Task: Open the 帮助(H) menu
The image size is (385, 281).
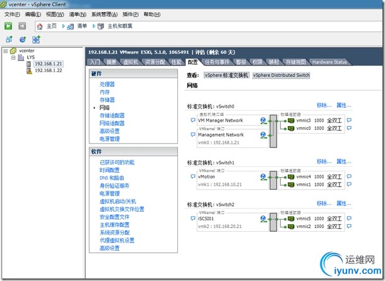Action: coord(152,14)
